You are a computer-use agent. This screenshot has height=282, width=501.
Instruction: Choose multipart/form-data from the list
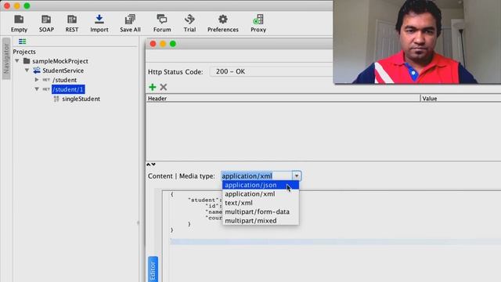tap(261, 211)
